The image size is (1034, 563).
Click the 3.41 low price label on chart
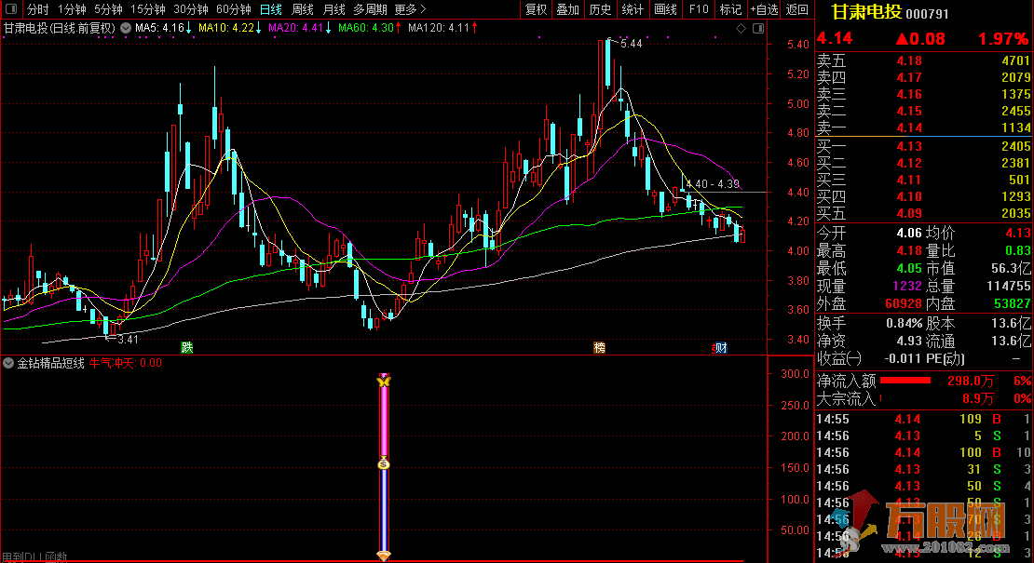[128, 339]
